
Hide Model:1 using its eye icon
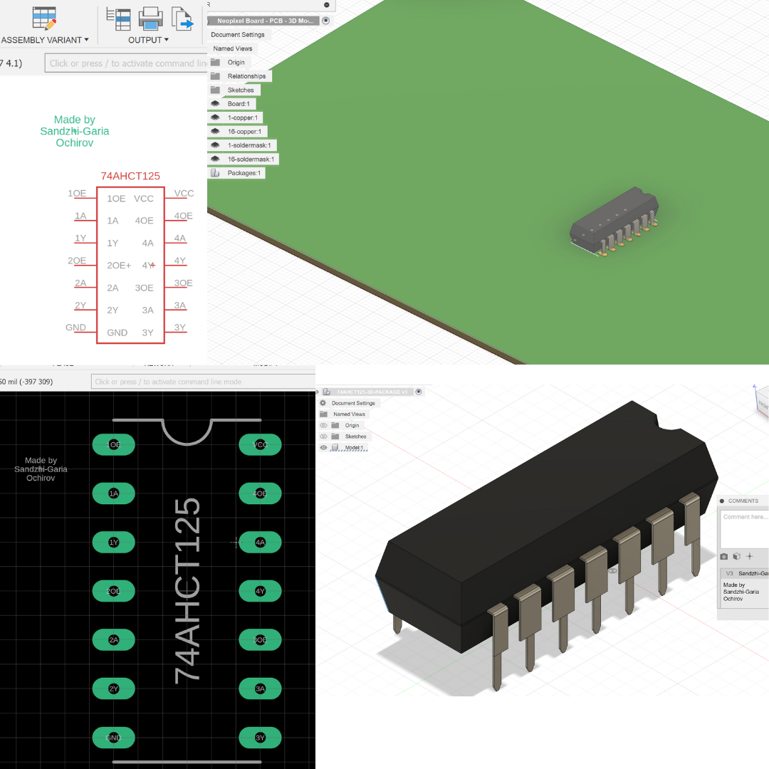[324, 447]
